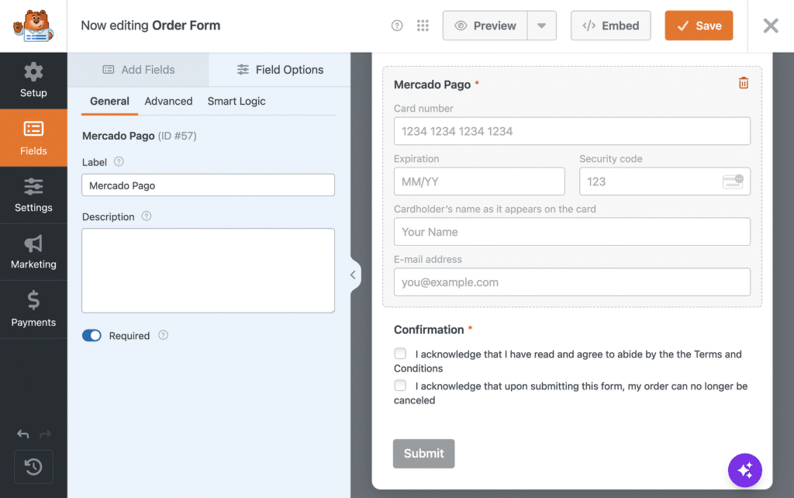Image resolution: width=794 pixels, height=498 pixels.
Task: Click the 'Now editing Order Form' title
Action: pos(150,26)
